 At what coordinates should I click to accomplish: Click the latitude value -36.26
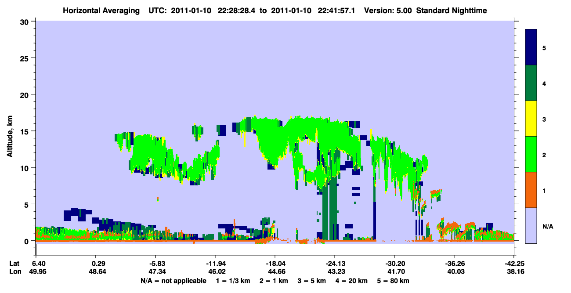pos(455,264)
